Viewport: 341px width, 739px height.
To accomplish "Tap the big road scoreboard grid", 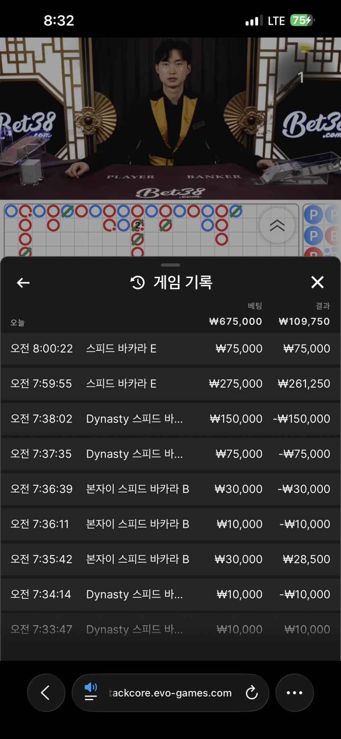I will (152, 230).
